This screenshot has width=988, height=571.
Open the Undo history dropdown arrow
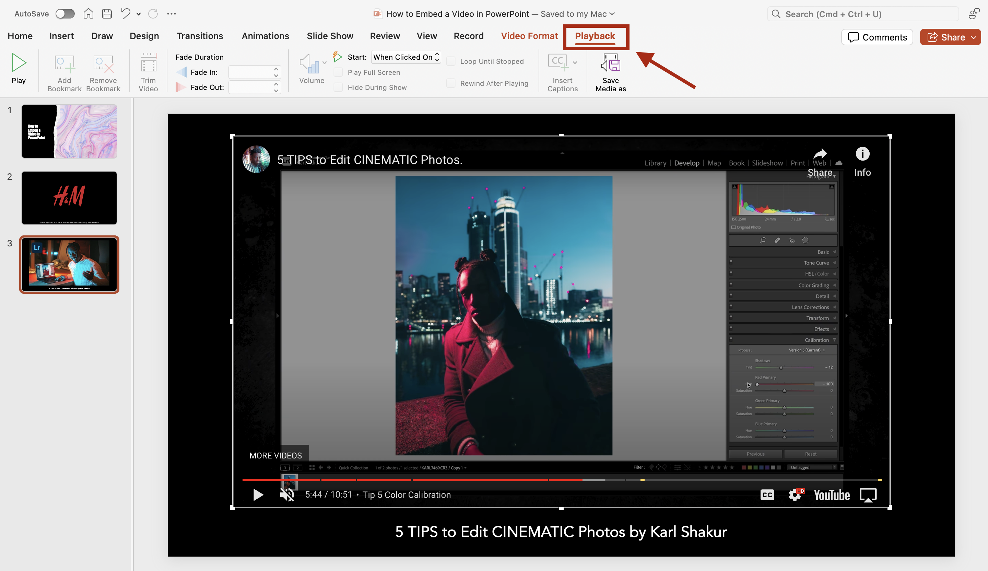click(x=138, y=14)
